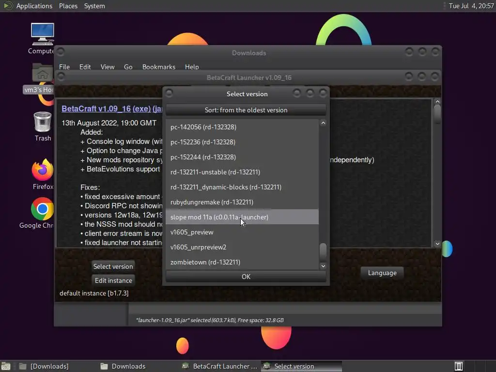Click the clock showing Tue Jul 4, 20:57
This screenshot has width=496, height=372.
[x=471, y=6]
